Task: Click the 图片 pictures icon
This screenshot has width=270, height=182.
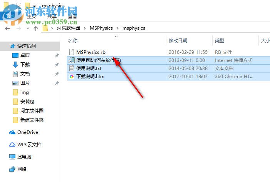Action: (x=15, y=83)
